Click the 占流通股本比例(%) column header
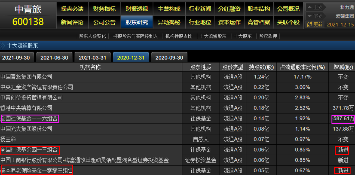This screenshot has width=355, height=175. coord(302,67)
